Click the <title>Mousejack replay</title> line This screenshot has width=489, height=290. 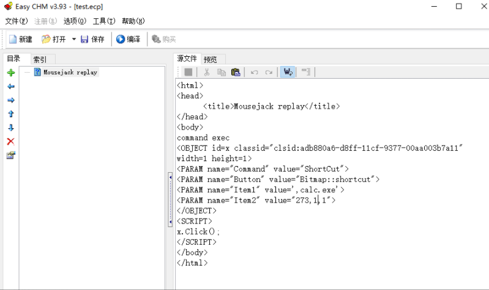tap(271, 106)
